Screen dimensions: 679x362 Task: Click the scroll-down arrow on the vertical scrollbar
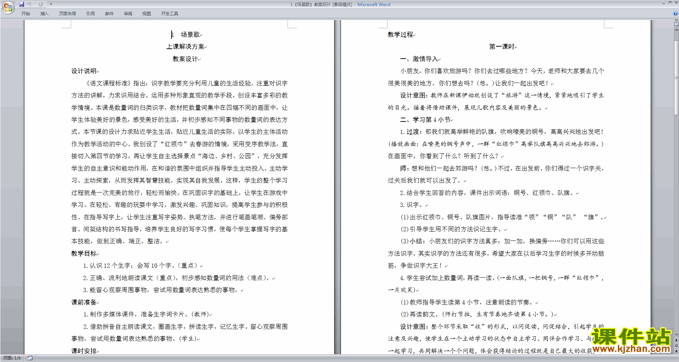(x=676, y=334)
